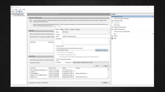Toggle the show/hide console tree toolbar icon
165x92 pixels.
tap(17, 11)
